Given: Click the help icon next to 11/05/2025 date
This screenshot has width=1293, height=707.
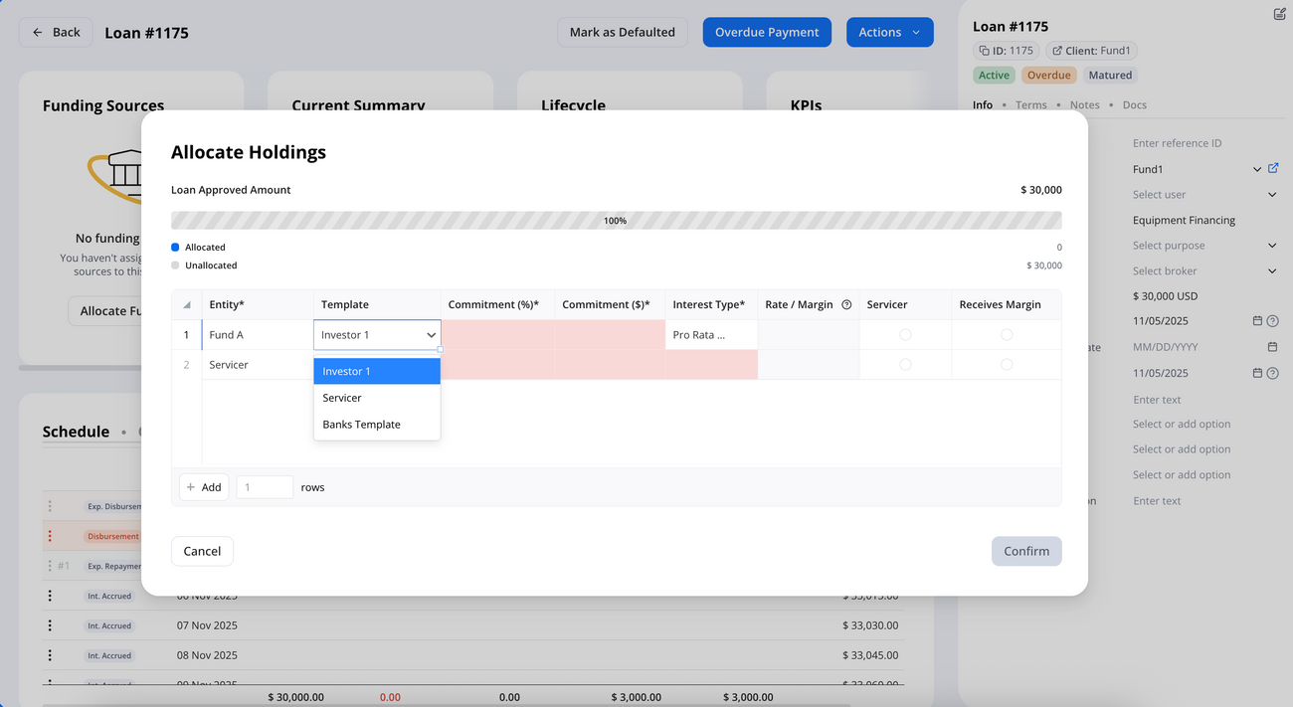Looking at the screenshot, I should [x=1271, y=320].
